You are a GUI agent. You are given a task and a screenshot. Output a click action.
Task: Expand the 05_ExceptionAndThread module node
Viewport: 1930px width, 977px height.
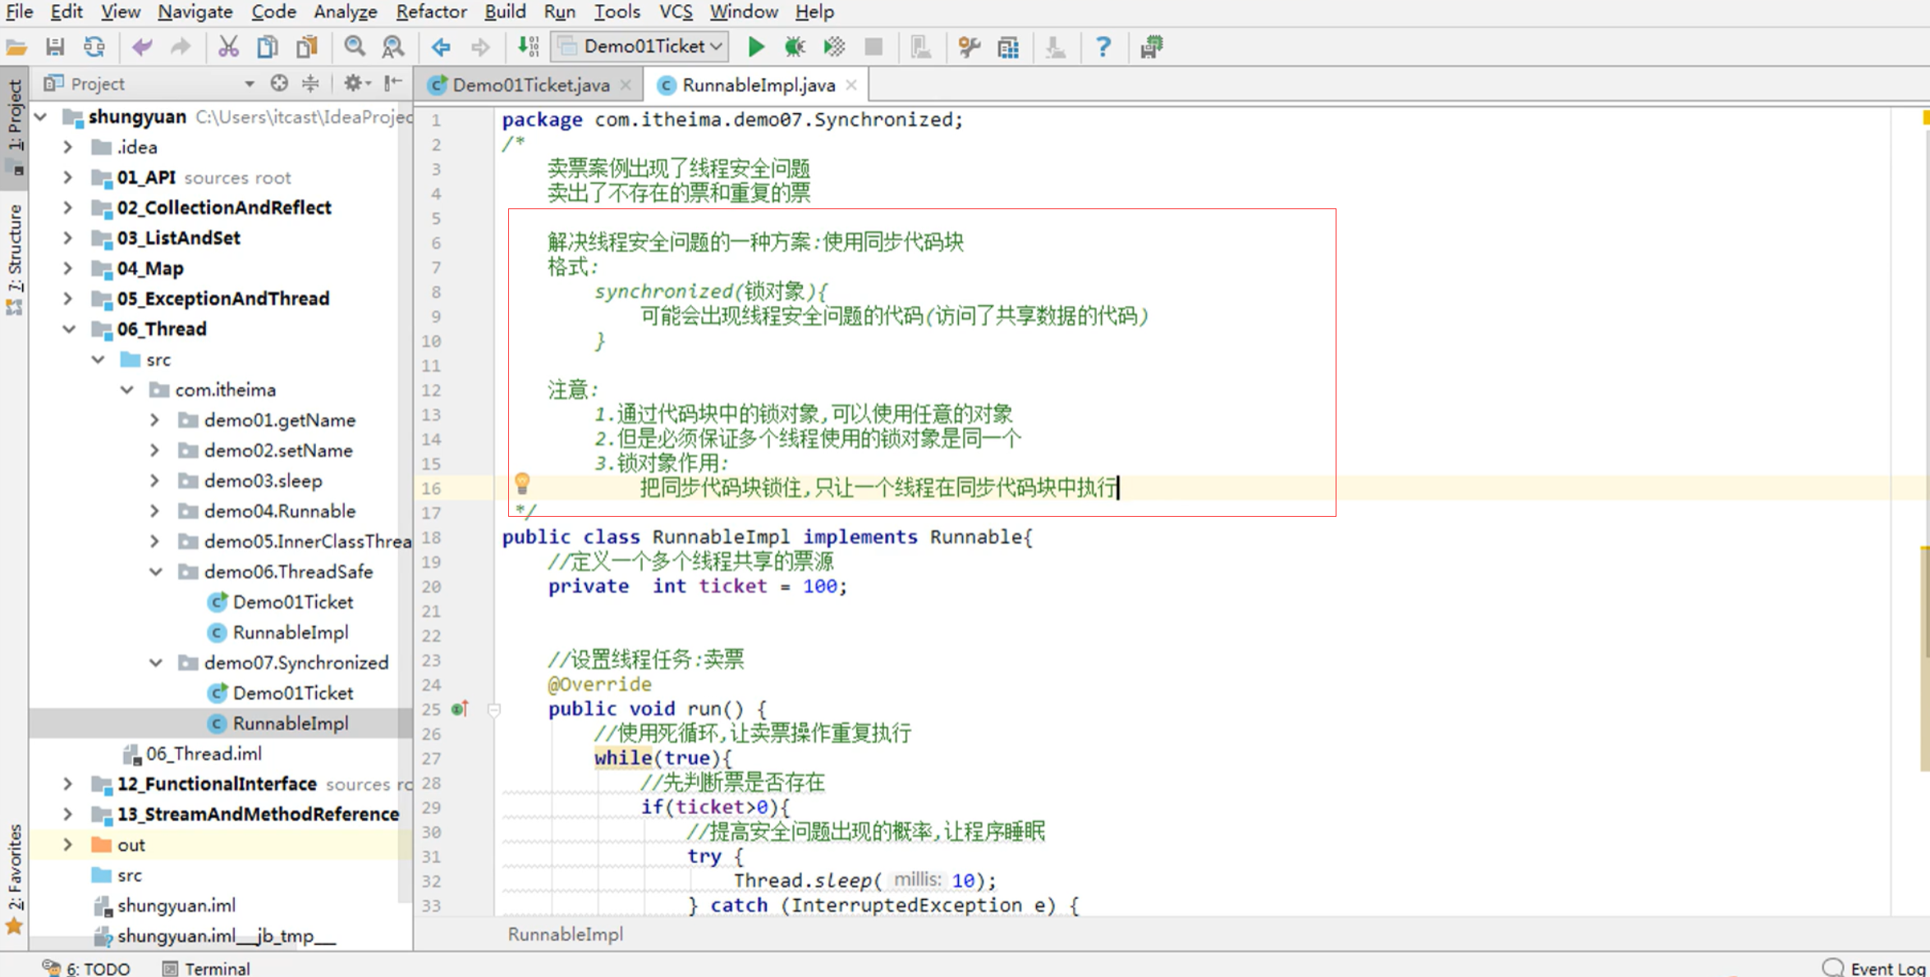click(x=68, y=299)
